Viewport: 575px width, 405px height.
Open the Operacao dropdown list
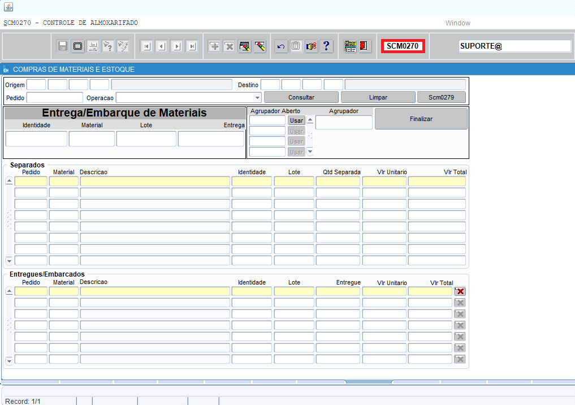257,97
